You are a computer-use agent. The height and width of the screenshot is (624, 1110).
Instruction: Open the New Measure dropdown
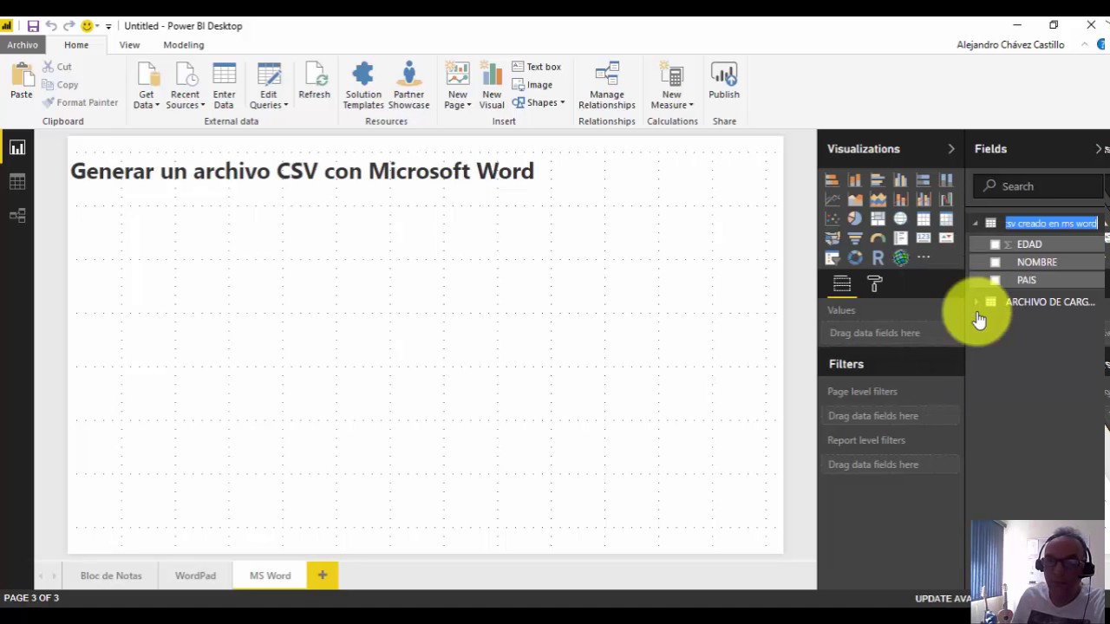pos(672,87)
